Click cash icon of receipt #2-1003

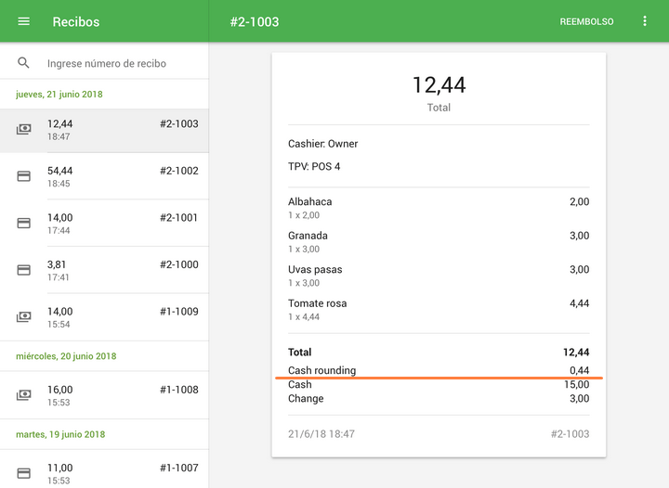click(x=24, y=130)
